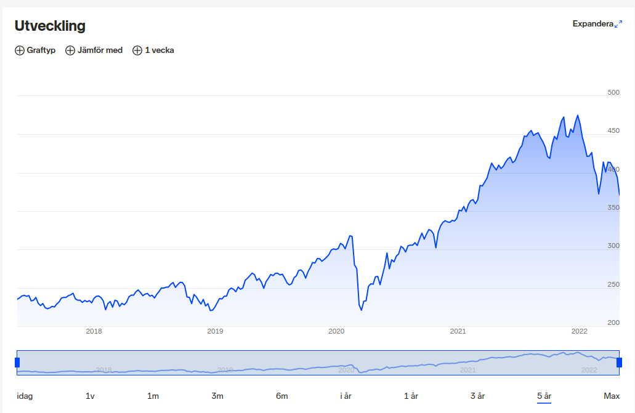Switch to the 6m period
Viewport: 635px width, 413px height.
(x=282, y=396)
